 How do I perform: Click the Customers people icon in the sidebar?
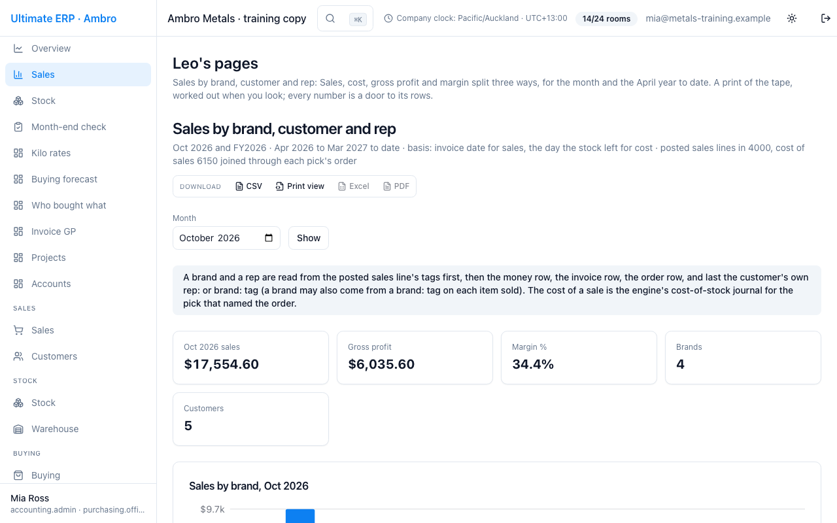pyautogui.click(x=18, y=356)
